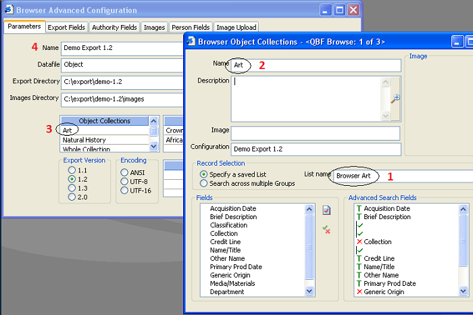
Task: Click the green check red X toggle icon
Action: pos(326,230)
